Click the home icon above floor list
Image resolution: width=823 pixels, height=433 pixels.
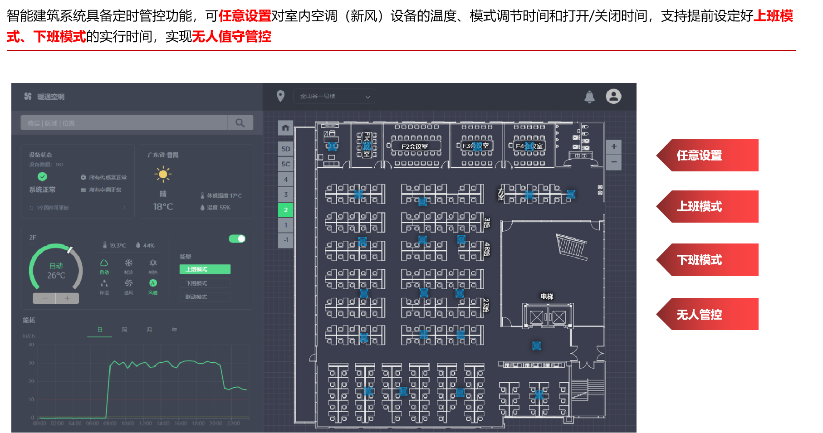tap(285, 128)
